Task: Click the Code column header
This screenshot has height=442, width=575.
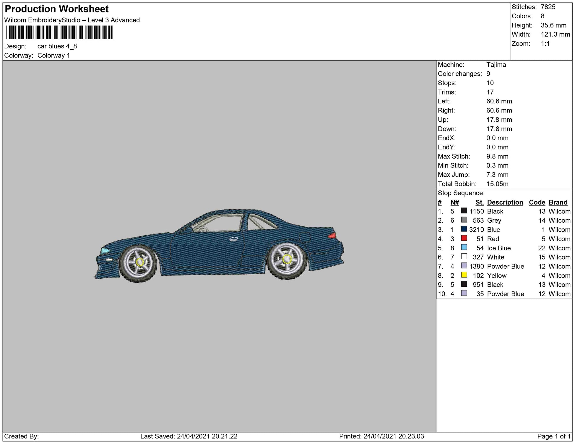Action: (x=537, y=202)
